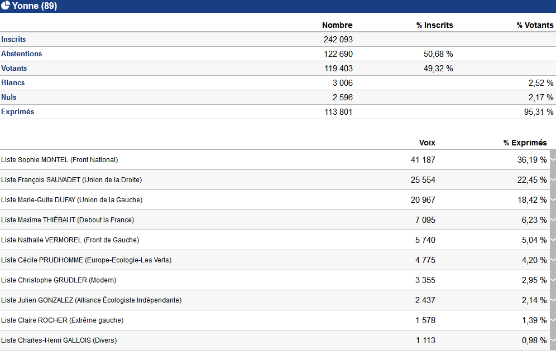The height and width of the screenshot is (351, 556).
Task: Expand the Marie-Guite DUFAY list row chevron
Action: coord(553,200)
